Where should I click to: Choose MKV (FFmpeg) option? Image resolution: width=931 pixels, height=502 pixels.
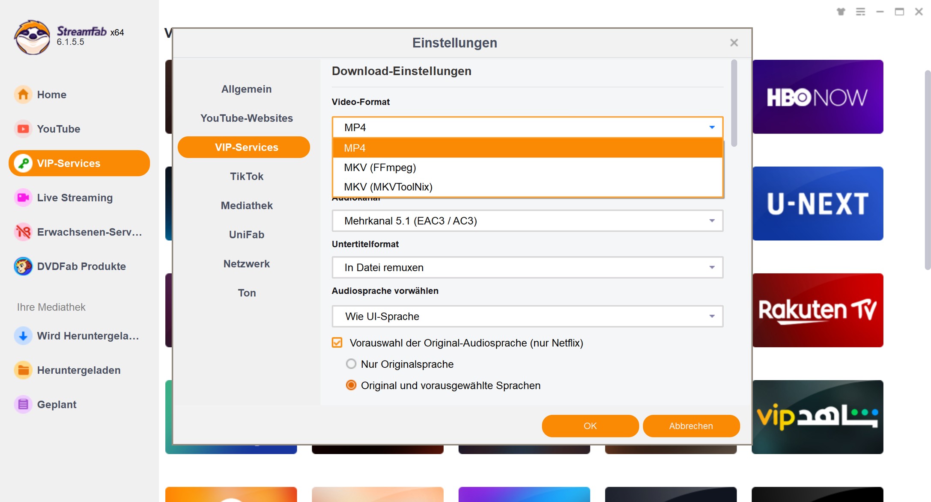pos(528,168)
